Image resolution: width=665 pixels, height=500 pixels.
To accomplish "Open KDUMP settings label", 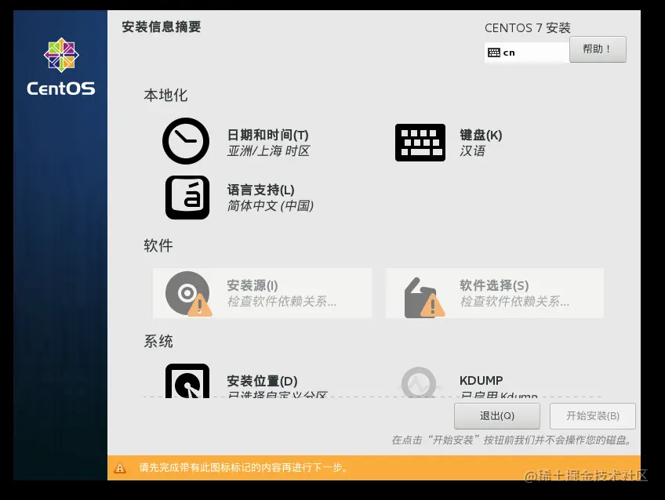I will (481, 381).
